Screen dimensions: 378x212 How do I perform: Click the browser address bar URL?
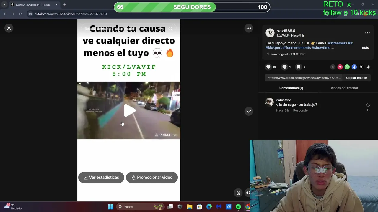(x=71, y=14)
